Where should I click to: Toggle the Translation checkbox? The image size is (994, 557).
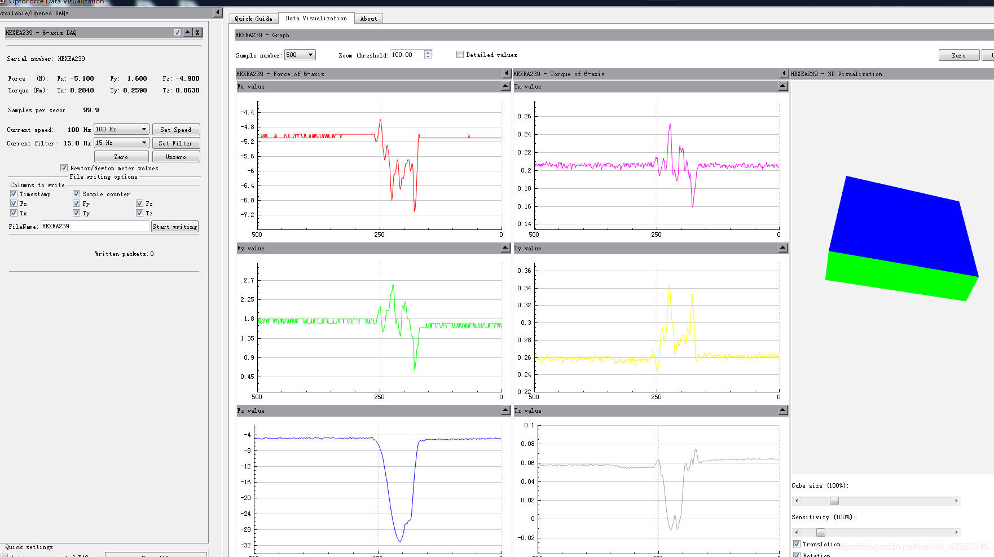pos(797,544)
